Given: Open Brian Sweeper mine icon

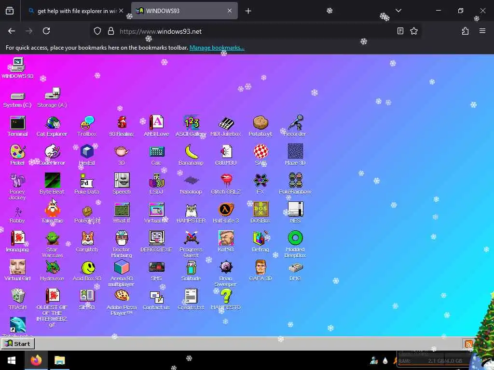Looking at the screenshot, I should point(226,274).
